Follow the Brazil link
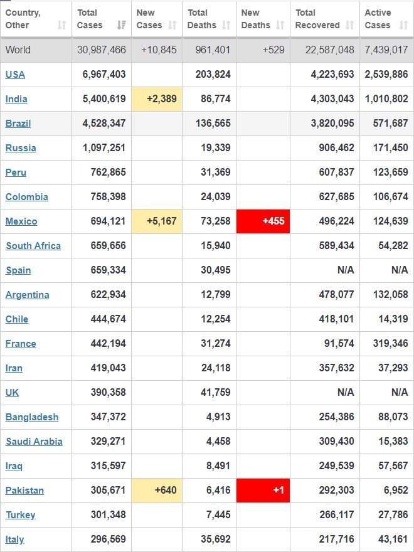Image resolution: width=414 pixels, height=552 pixels. (x=18, y=124)
